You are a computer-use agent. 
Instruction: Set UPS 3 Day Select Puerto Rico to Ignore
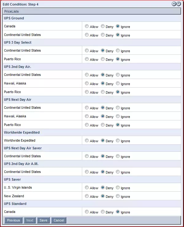coord(118,59)
